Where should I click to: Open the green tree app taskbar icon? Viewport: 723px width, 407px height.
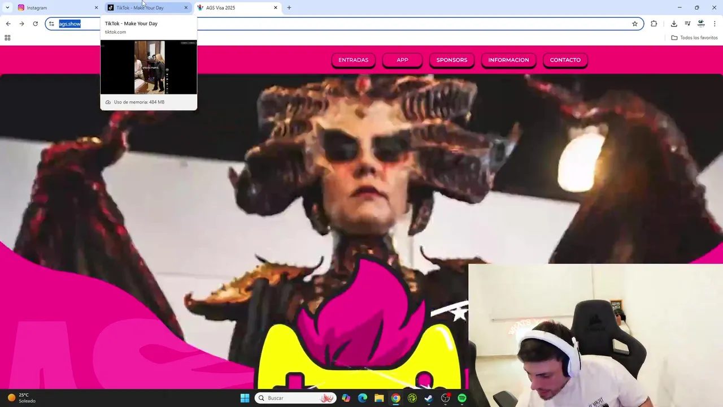[412, 398]
